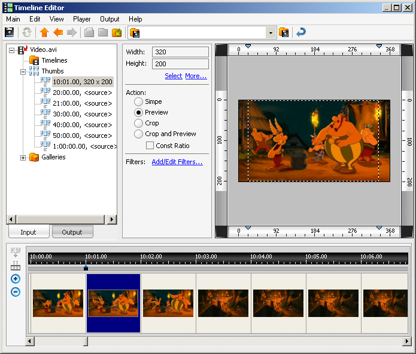This screenshot has height=354, width=416.
Task: Click the Timeline Editor title bar icon
Action: point(8,8)
